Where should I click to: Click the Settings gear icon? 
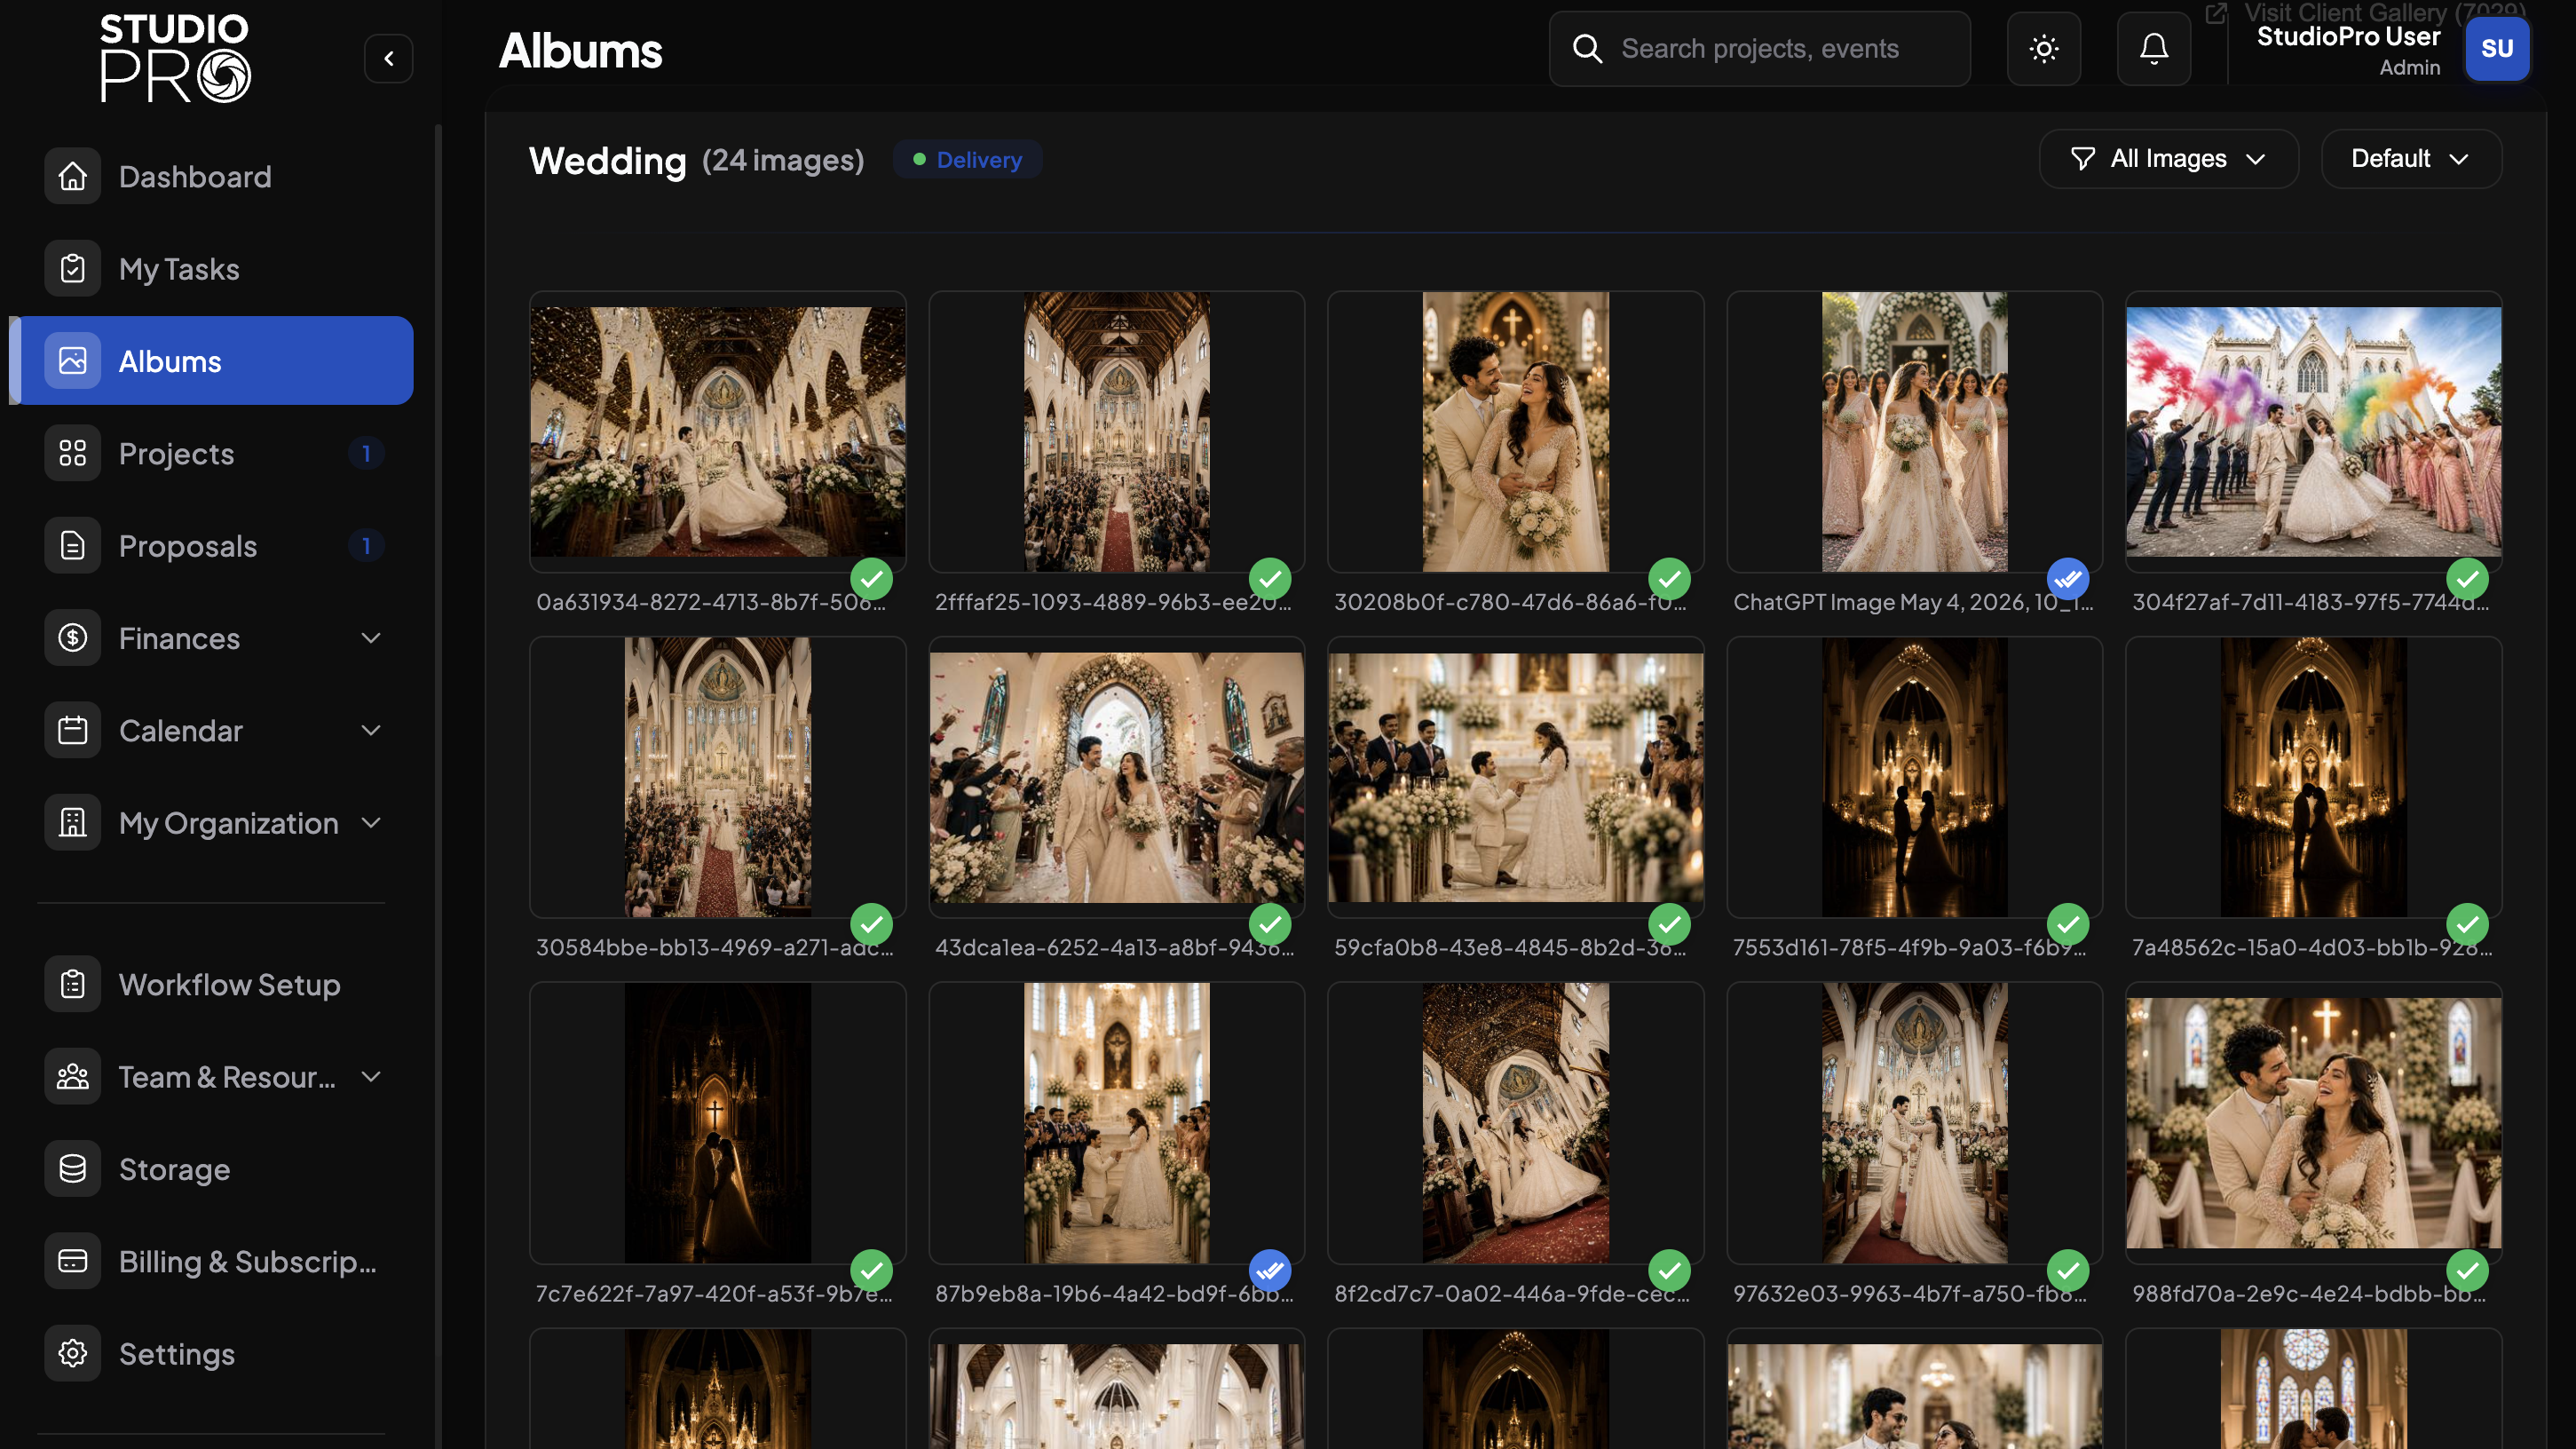click(72, 1353)
